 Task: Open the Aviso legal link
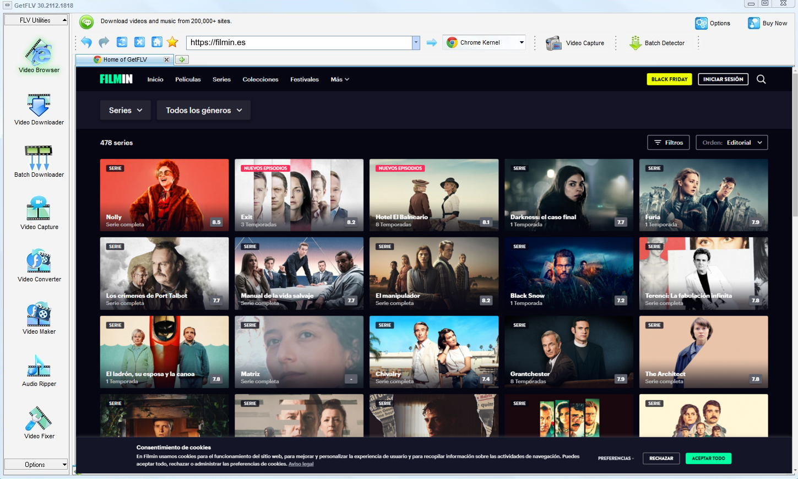pyautogui.click(x=301, y=464)
